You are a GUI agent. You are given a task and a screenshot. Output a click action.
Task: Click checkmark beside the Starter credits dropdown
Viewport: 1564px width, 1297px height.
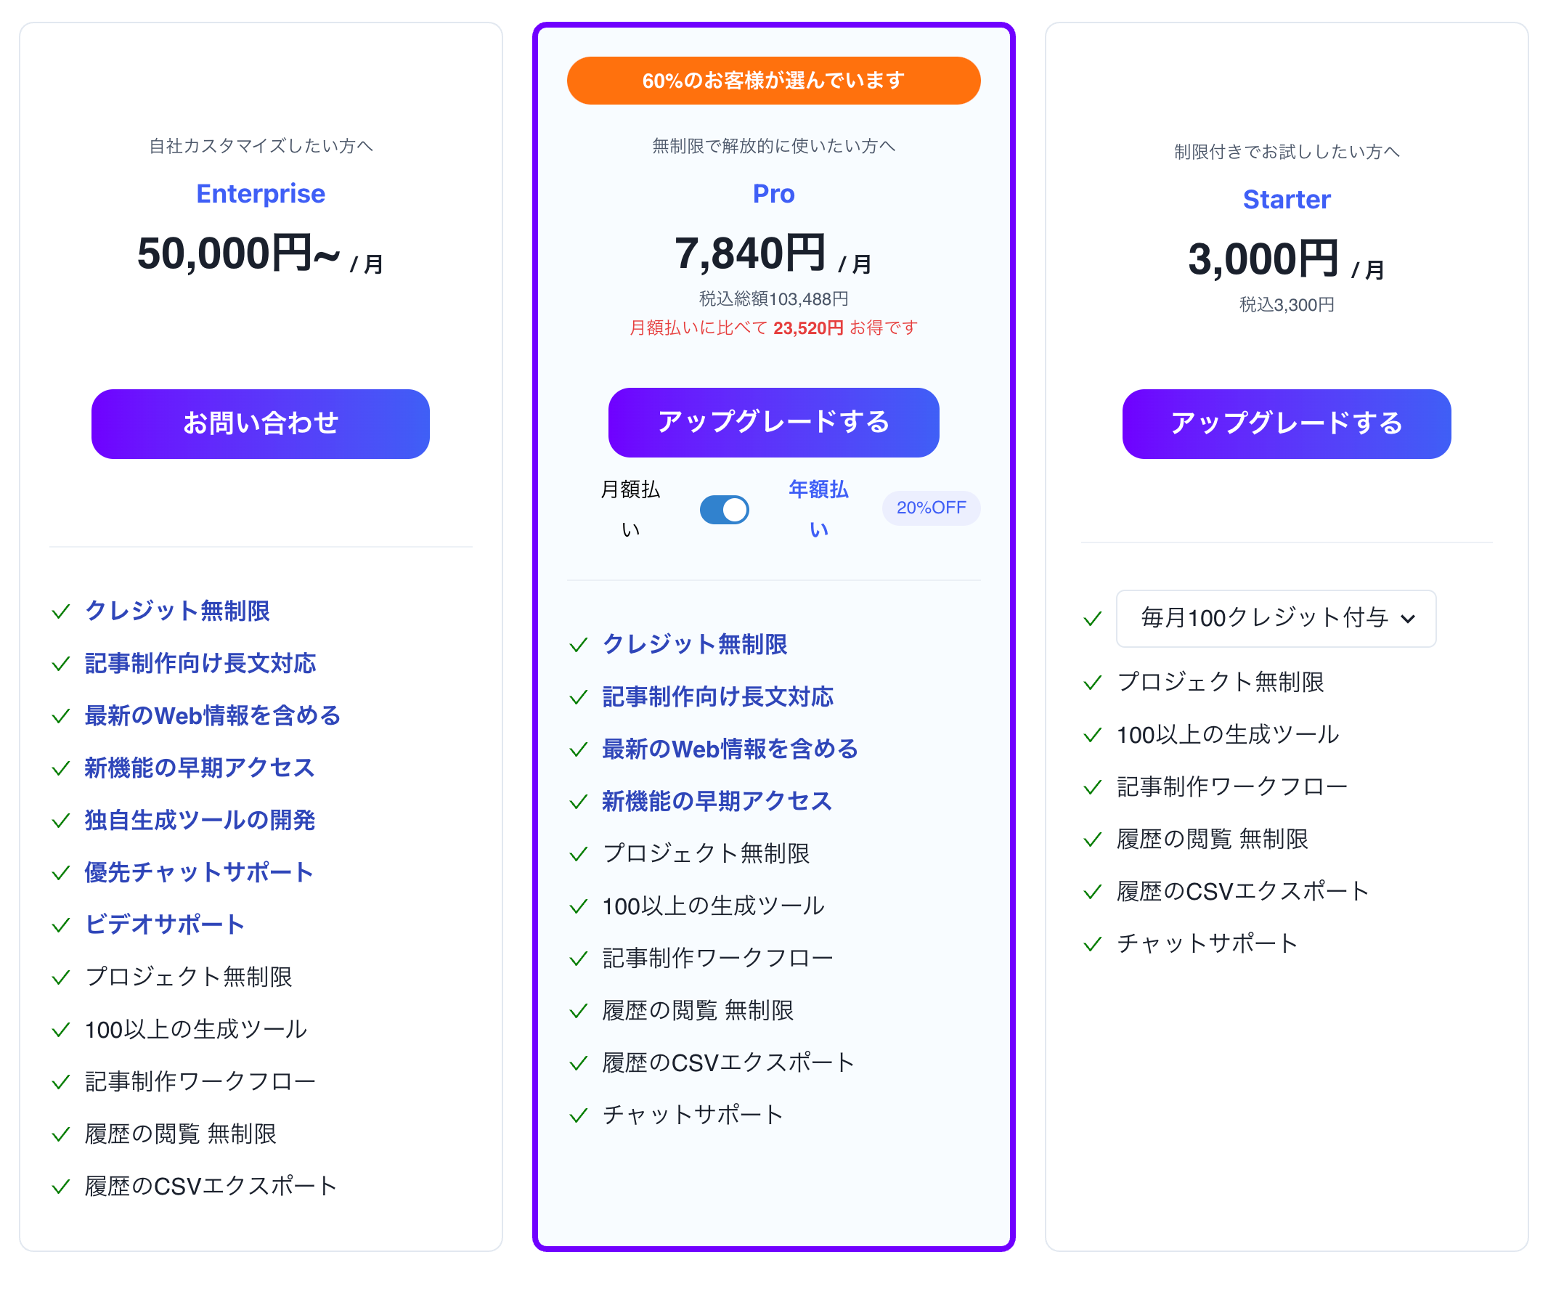click(x=1093, y=619)
